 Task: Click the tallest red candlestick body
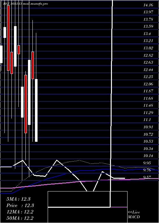point(8,38)
